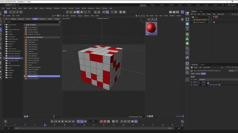
Task: Collapse the Cube hierarchy in Objects
Action: pos(191,17)
